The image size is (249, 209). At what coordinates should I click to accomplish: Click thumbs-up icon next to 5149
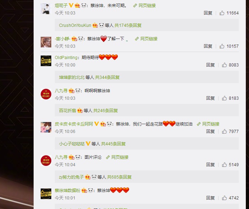coord(224,165)
